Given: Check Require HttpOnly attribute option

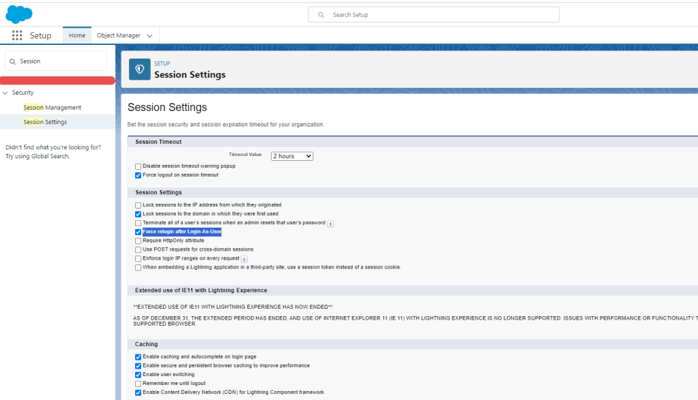Looking at the screenshot, I should pos(139,241).
